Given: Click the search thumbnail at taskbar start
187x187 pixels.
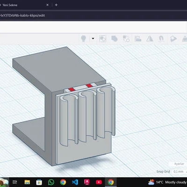Looking at the screenshot, I should [x=4, y=182].
